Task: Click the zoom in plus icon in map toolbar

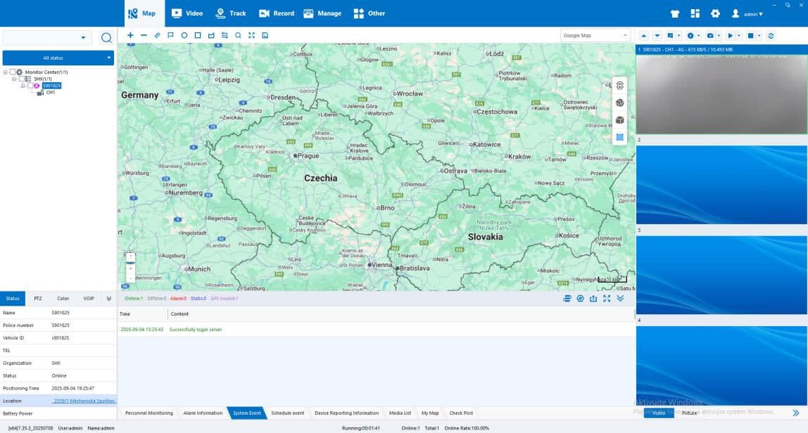Action: tap(130, 36)
